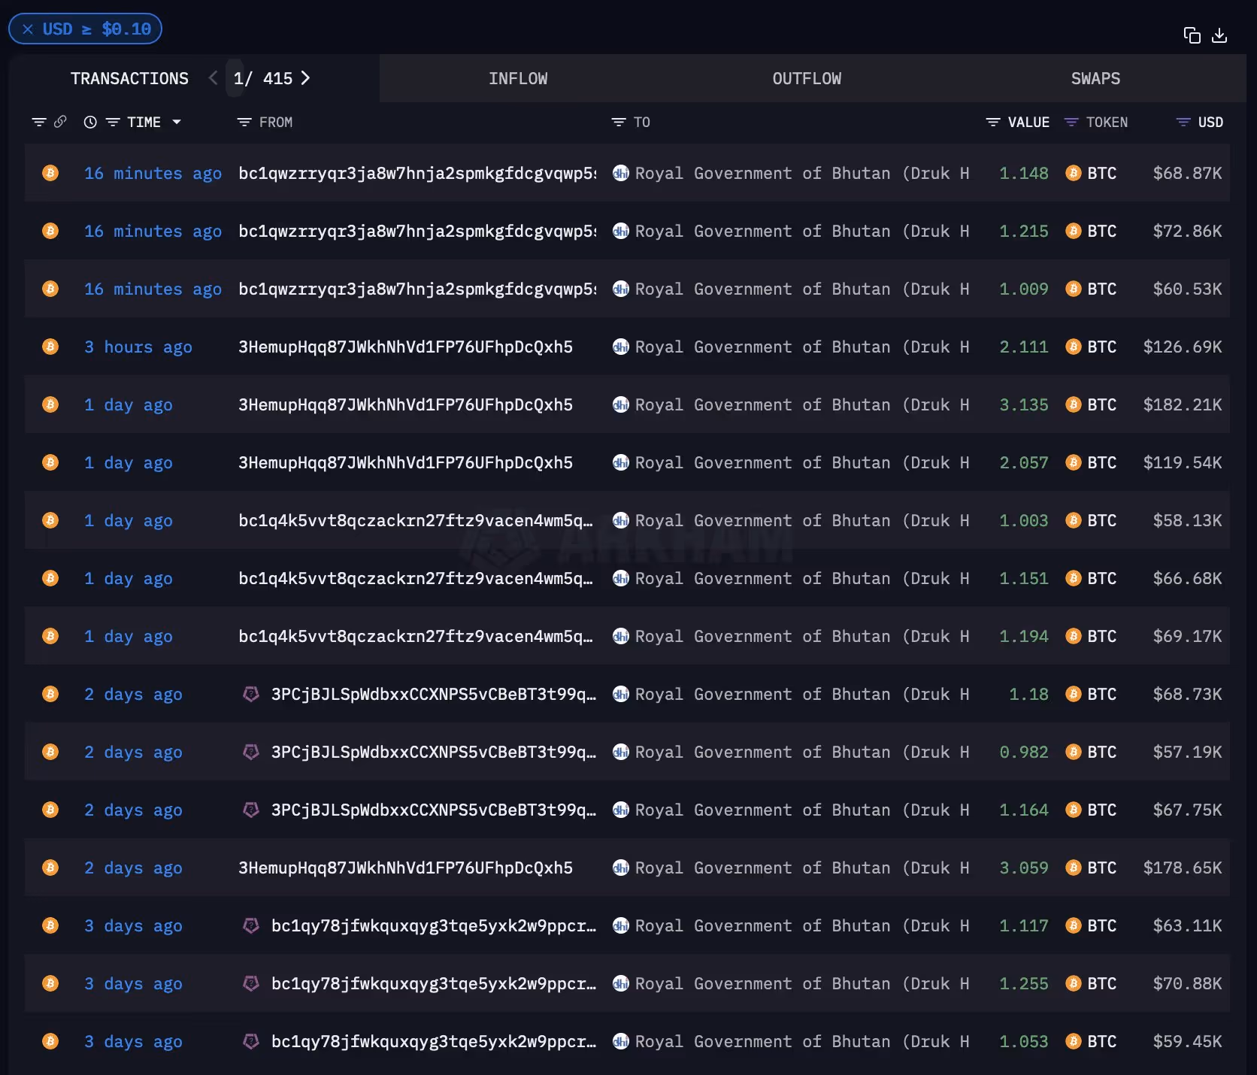
Task: Open Royal Government of Bhutan on $72.86K row
Action: pyautogui.click(x=802, y=231)
